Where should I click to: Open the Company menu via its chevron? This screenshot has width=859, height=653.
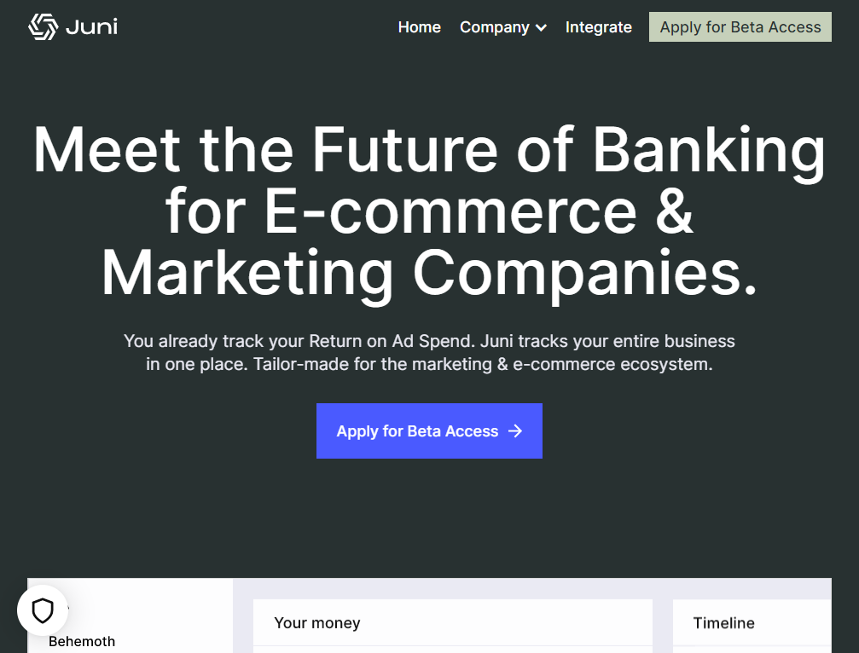tap(541, 28)
